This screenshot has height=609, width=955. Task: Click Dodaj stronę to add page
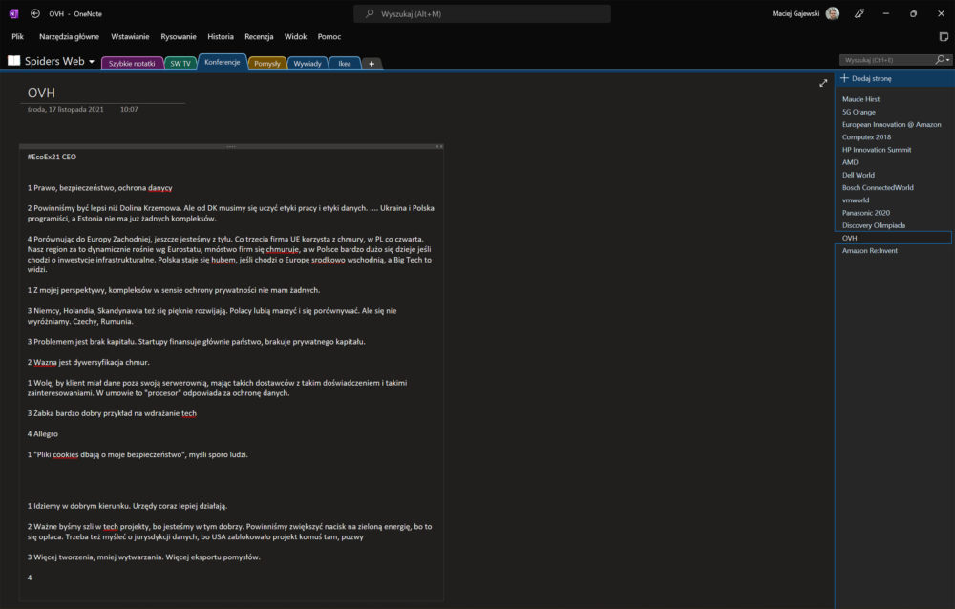point(872,78)
